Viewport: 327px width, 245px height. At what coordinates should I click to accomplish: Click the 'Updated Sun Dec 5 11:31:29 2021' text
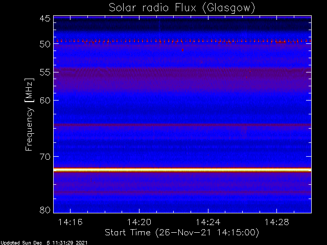pos(44,243)
